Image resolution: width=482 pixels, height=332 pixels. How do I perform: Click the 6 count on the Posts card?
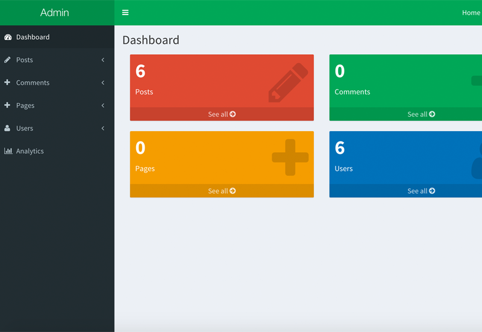click(x=140, y=71)
